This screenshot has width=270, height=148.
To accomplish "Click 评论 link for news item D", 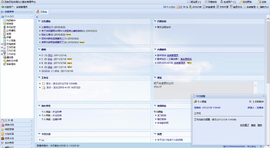I will 50,55.
